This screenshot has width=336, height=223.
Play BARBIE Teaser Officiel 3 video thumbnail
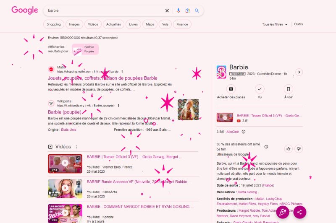65,163
